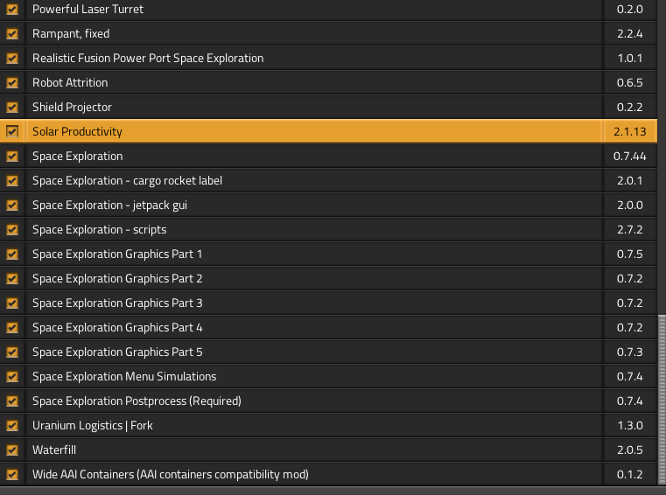Disable the Waterfill mod checkbox
The height and width of the screenshot is (495, 666).
coord(12,450)
